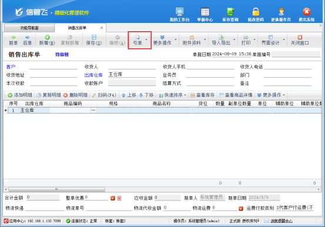Screen dimensions: 325x227
Task: Click the horizontal scrollbar thumb under the grid
Action: point(56,189)
